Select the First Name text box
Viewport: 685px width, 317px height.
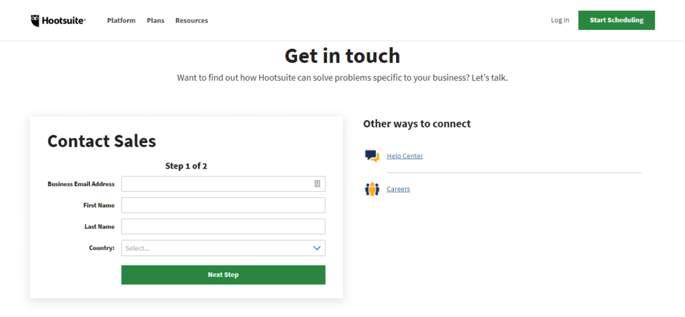(223, 205)
